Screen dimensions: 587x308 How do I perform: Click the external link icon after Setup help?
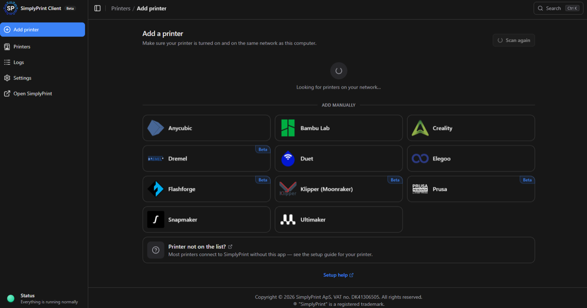pyautogui.click(x=351, y=275)
